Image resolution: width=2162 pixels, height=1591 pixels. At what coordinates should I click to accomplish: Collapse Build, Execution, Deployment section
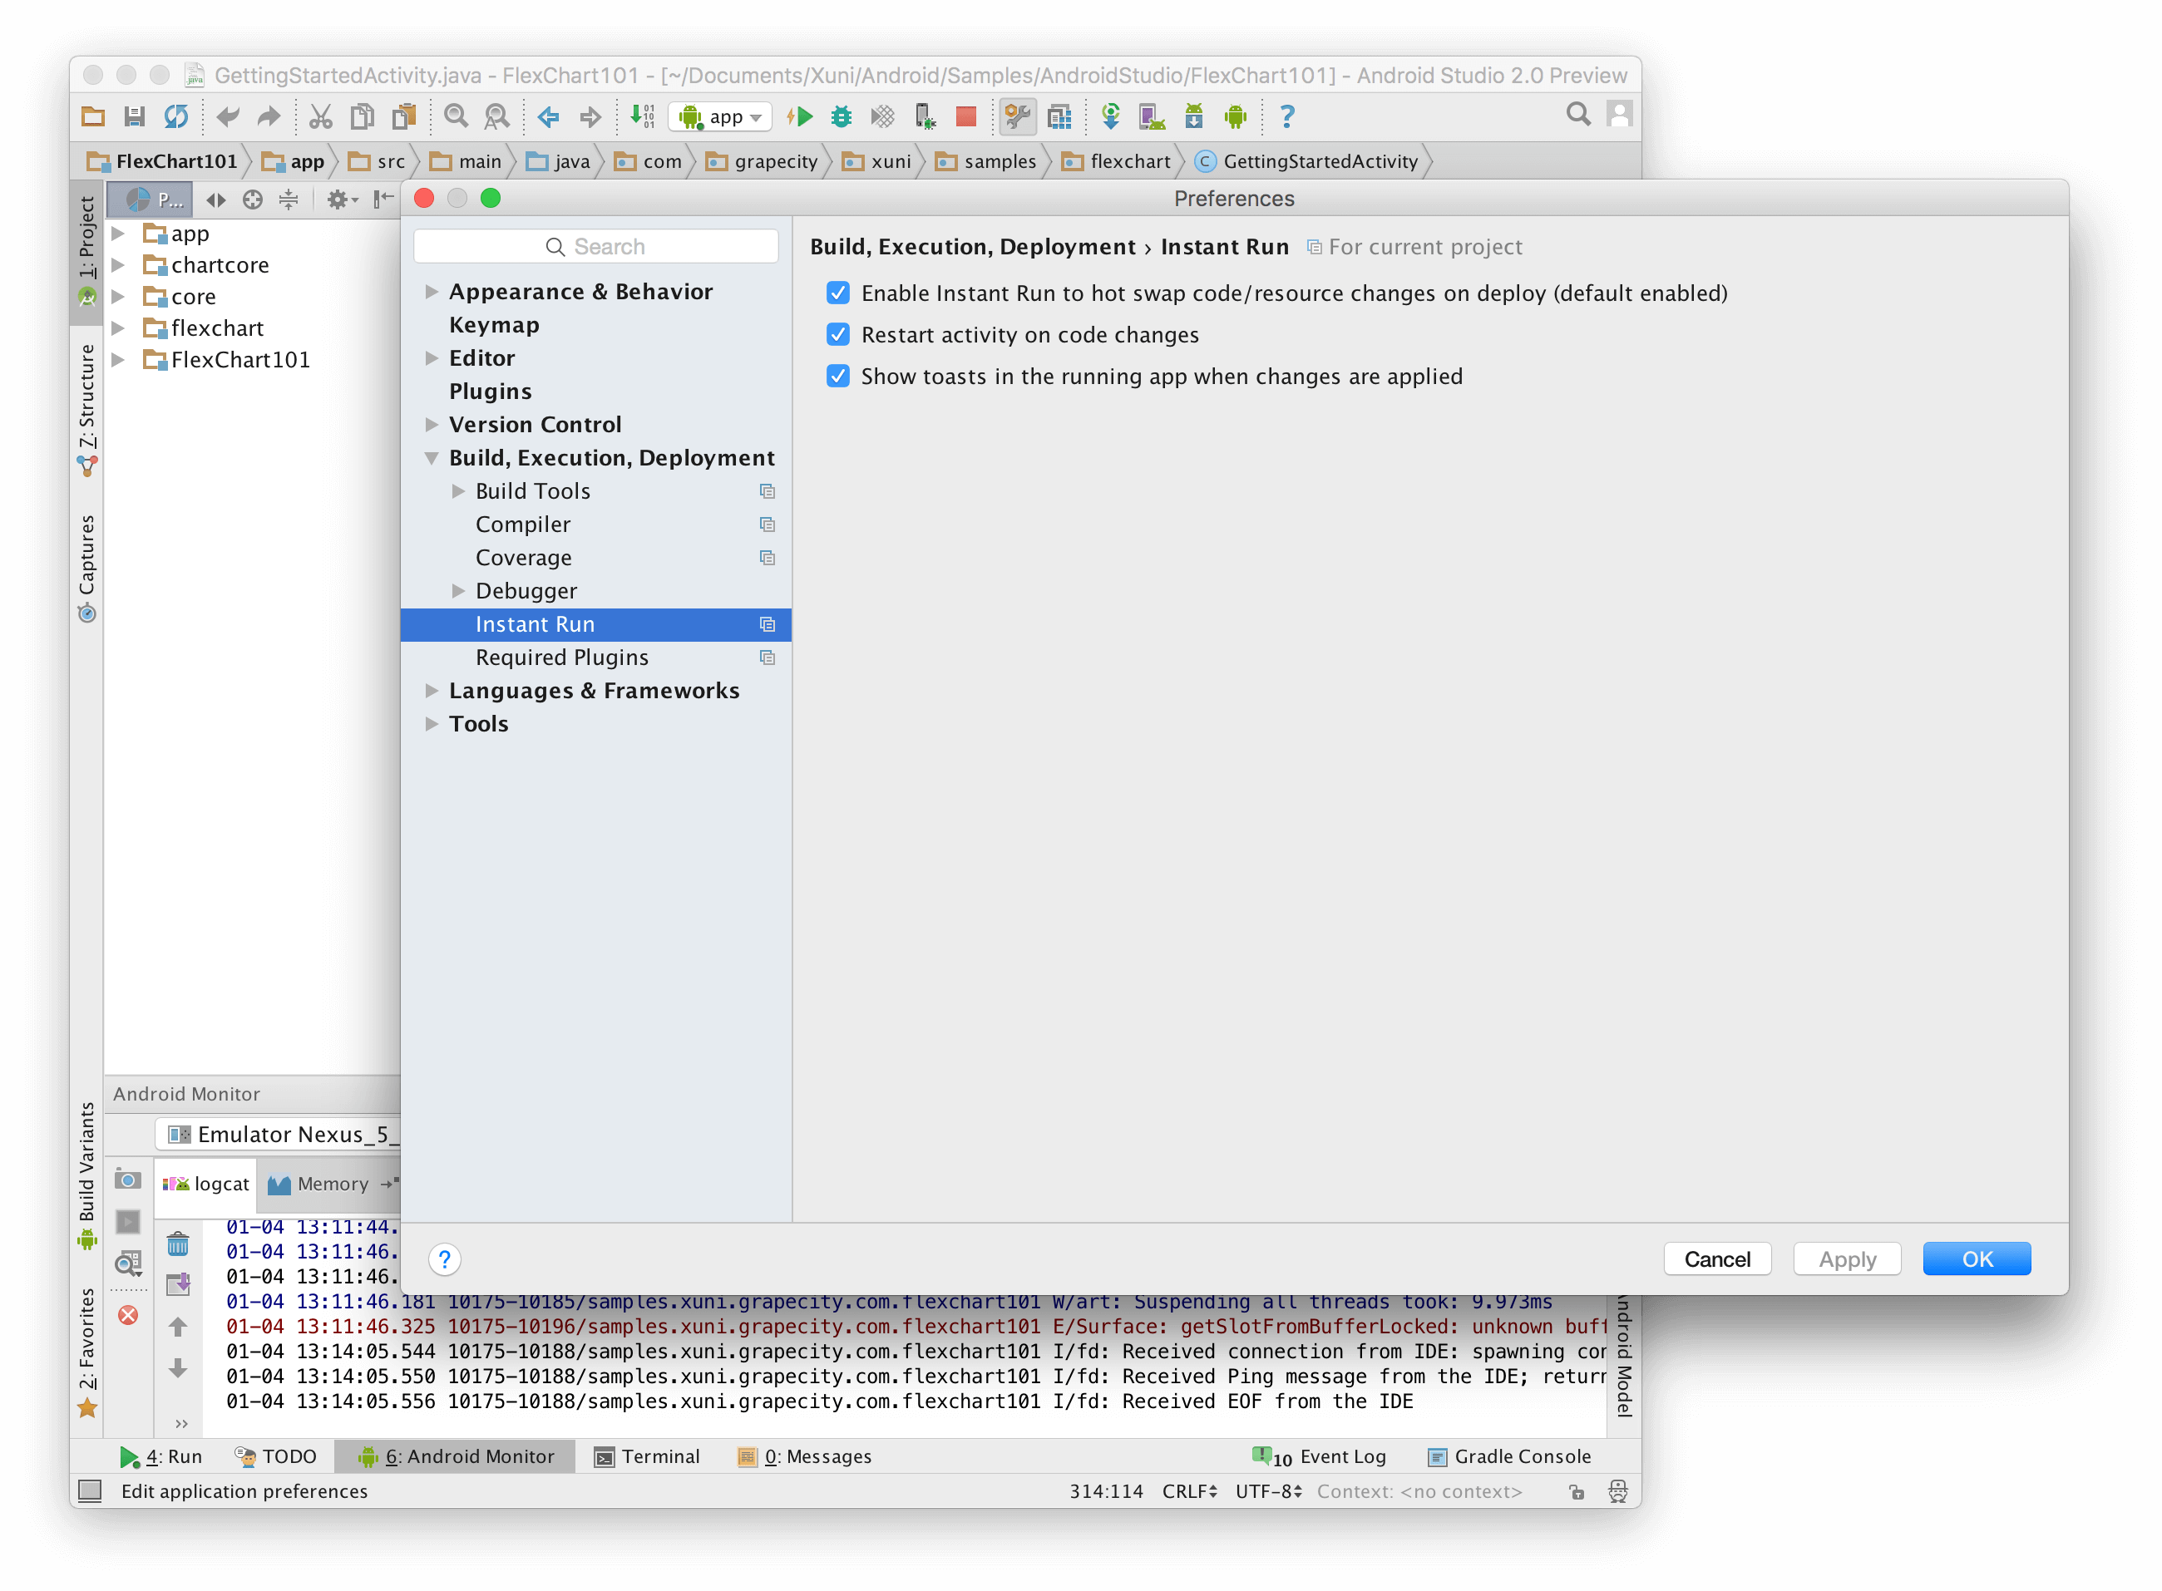[432, 457]
